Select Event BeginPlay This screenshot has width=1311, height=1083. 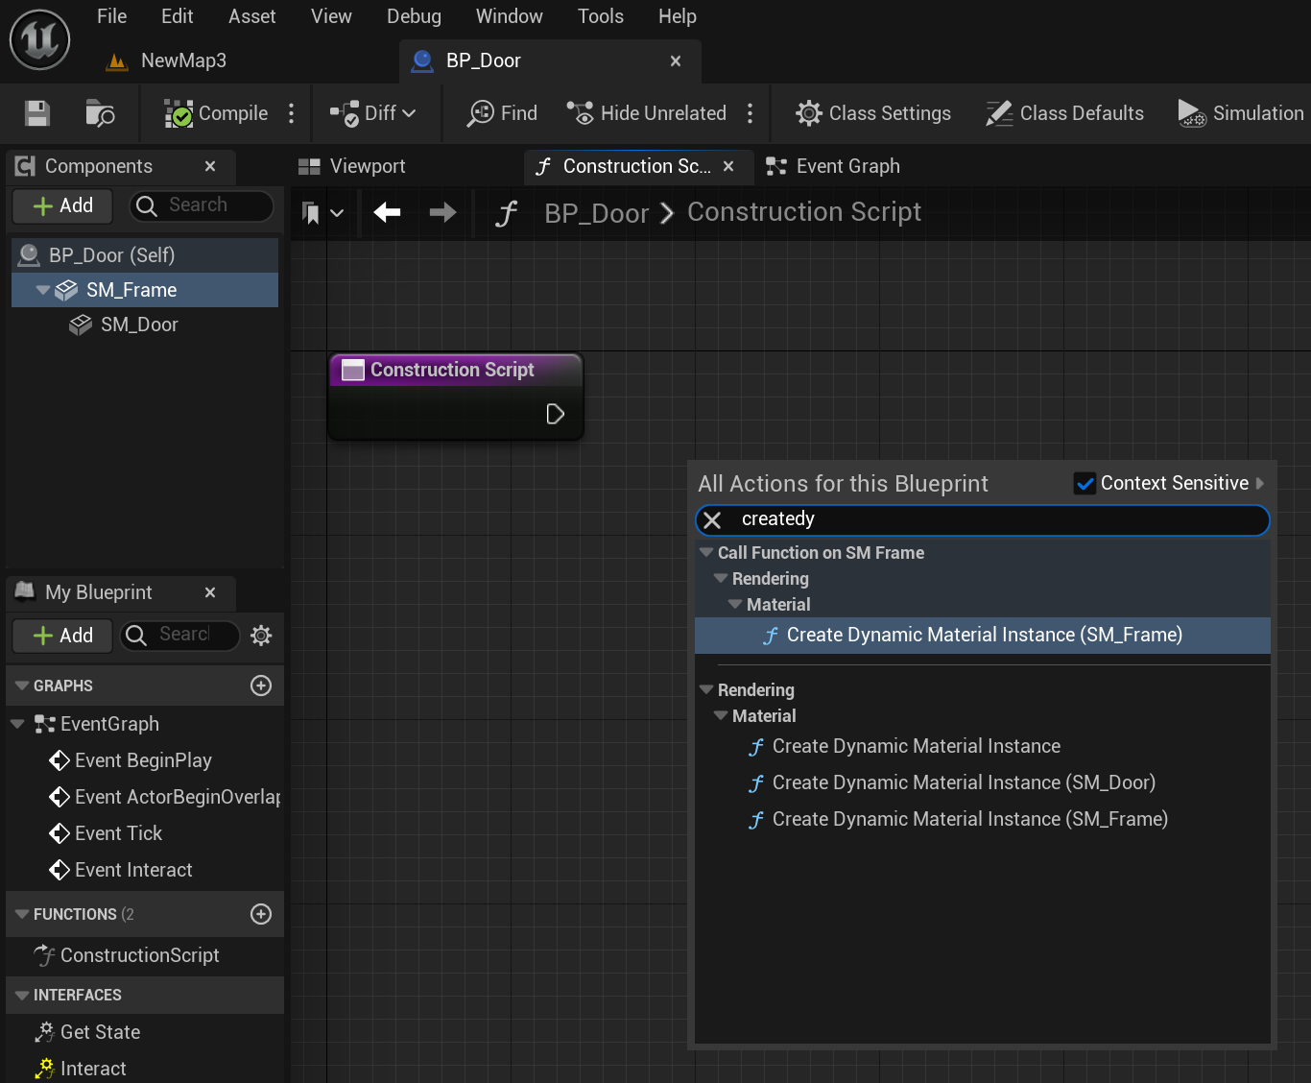[143, 760]
